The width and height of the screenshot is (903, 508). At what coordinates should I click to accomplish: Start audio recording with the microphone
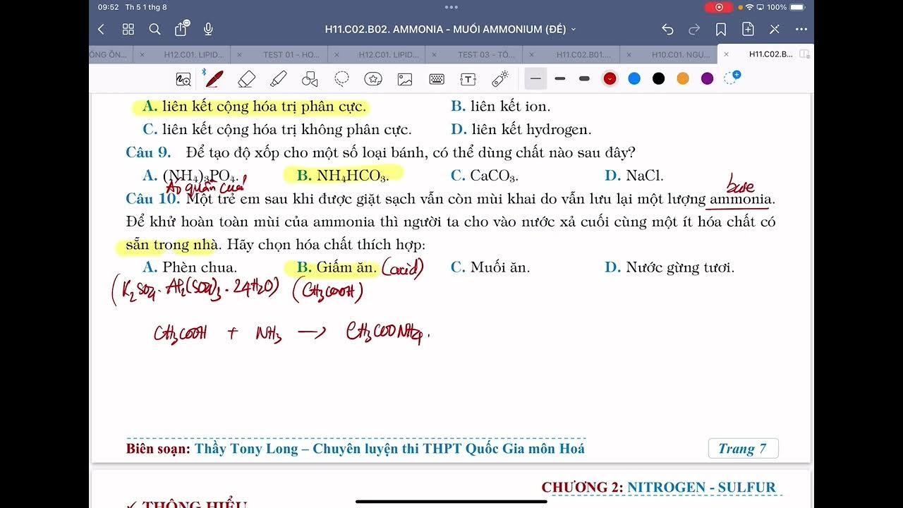[208, 29]
